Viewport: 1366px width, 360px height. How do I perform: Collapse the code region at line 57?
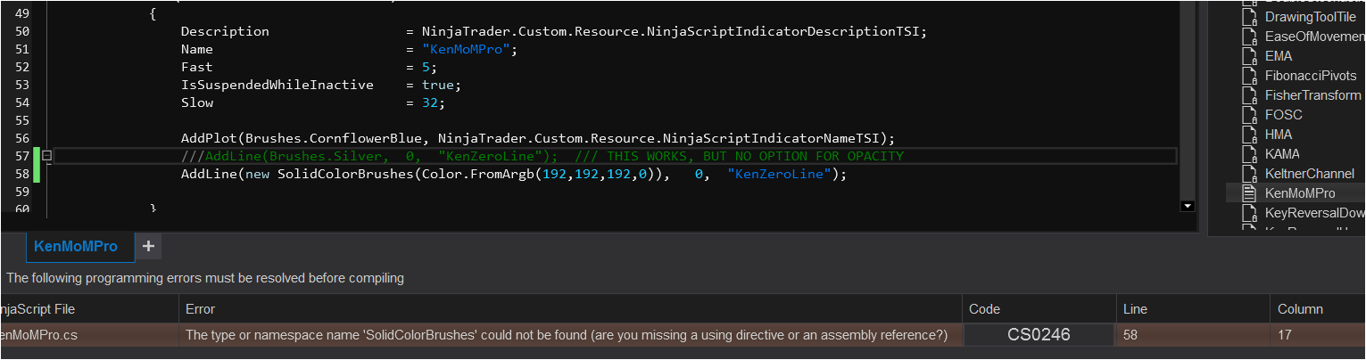[46, 156]
